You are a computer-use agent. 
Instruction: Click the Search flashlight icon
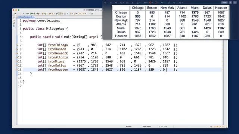[x=52, y=14]
